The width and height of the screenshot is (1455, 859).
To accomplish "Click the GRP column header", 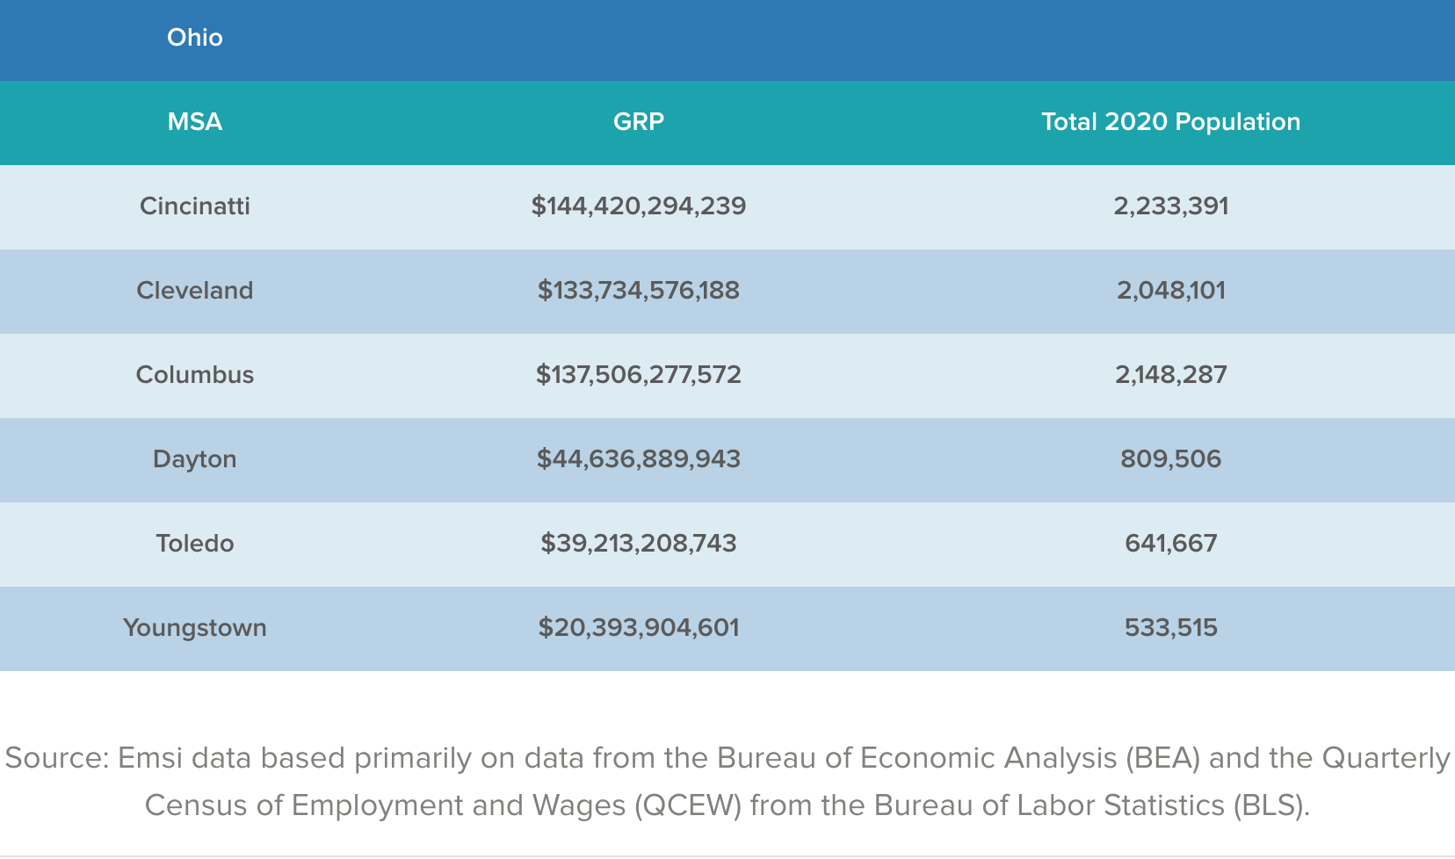I will pyautogui.click(x=639, y=122).
